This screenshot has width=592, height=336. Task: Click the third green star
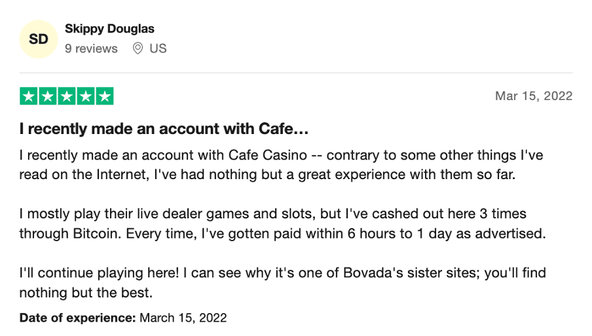[67, 96]
